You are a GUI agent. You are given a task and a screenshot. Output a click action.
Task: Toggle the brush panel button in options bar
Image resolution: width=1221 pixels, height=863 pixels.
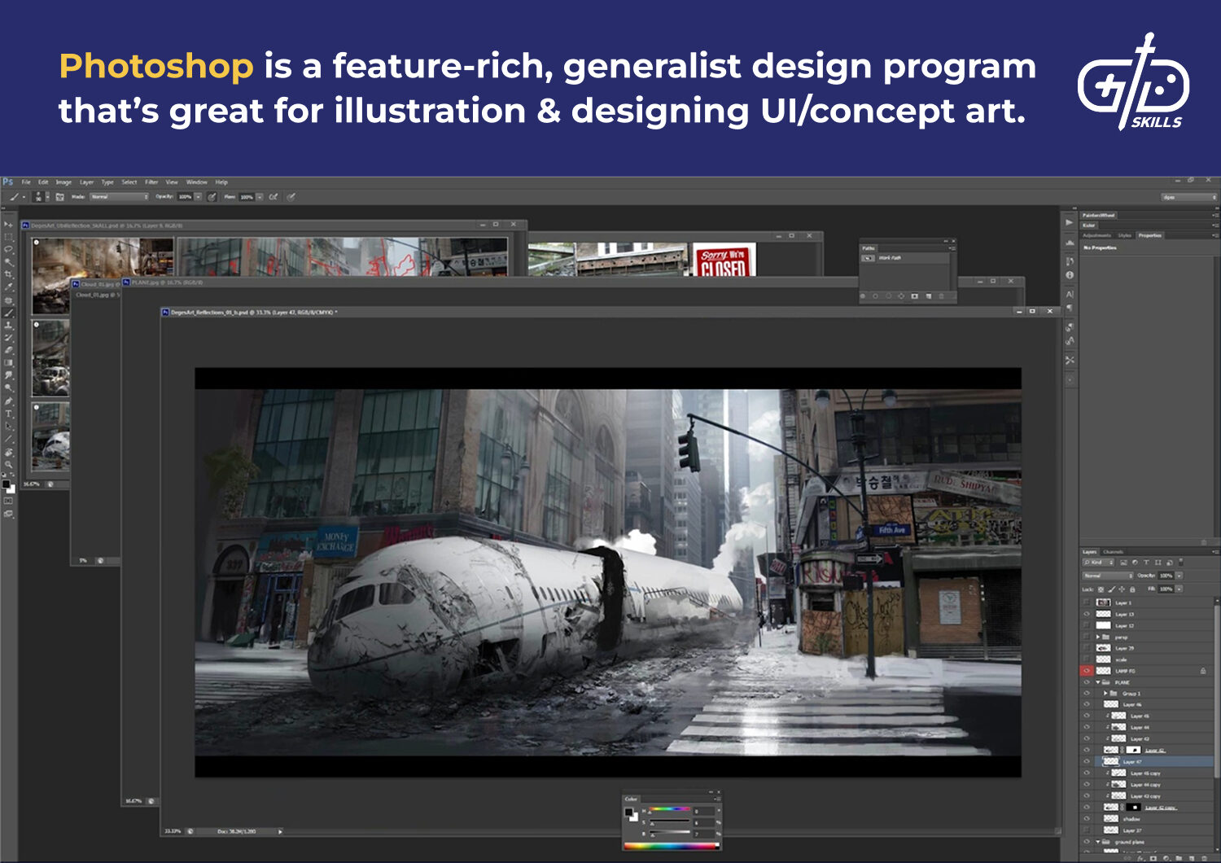pos(59,197)
